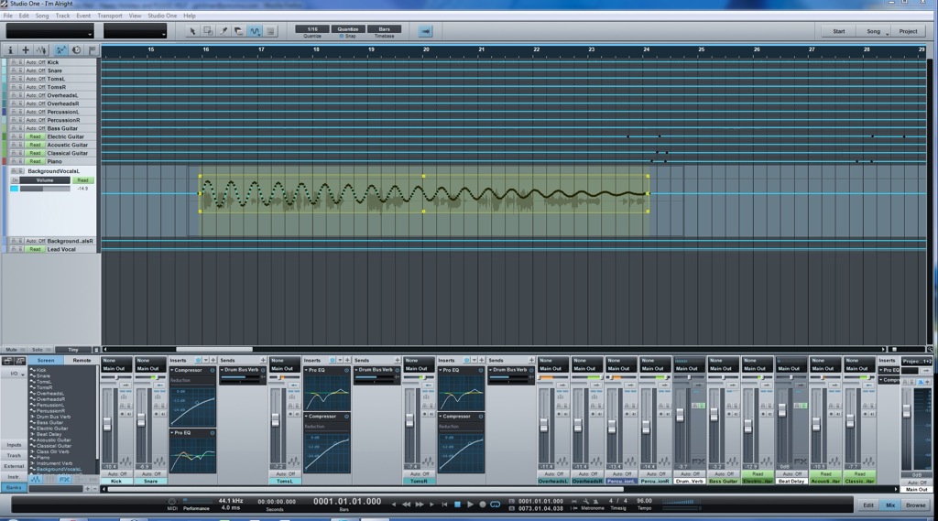
Task: Select the Arrow tool in the toolbar
Action: [192, 31]
